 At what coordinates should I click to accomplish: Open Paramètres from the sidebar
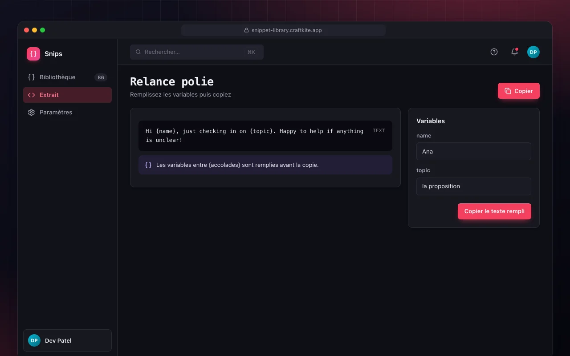(67, 113)
